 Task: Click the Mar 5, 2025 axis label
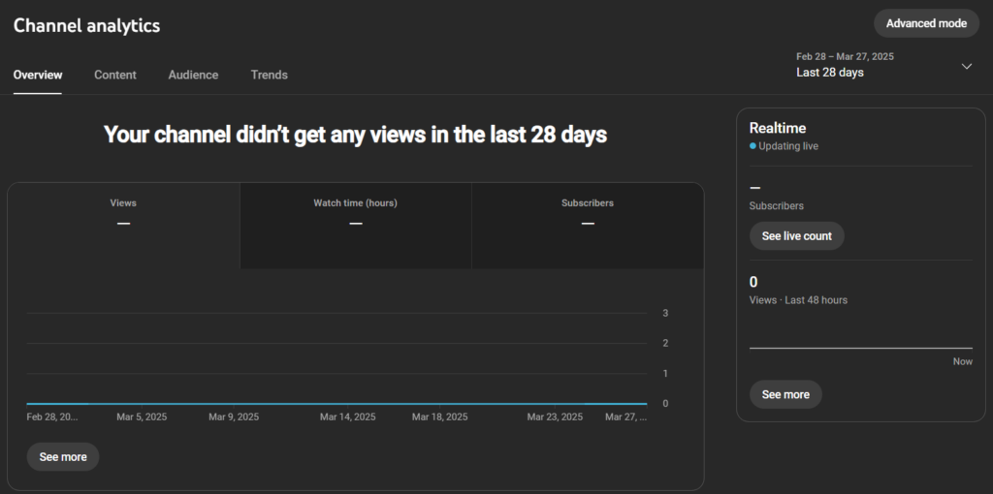click(142, 417)
